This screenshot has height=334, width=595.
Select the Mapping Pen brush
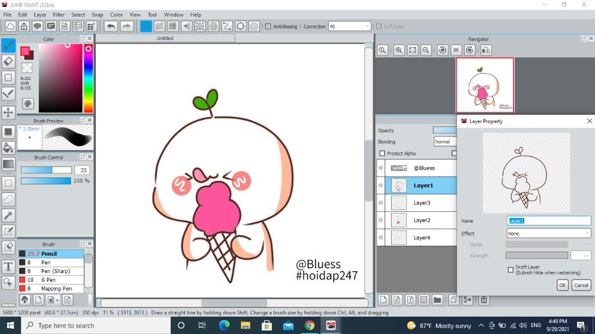tap(51, 289)
